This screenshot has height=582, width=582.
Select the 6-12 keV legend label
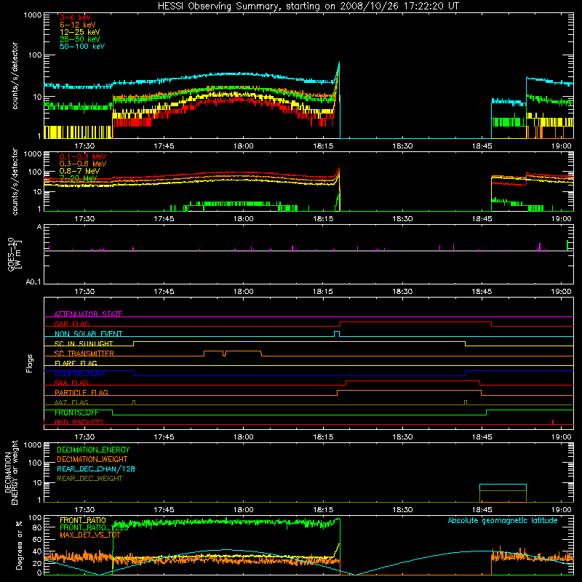coord(78,25)
